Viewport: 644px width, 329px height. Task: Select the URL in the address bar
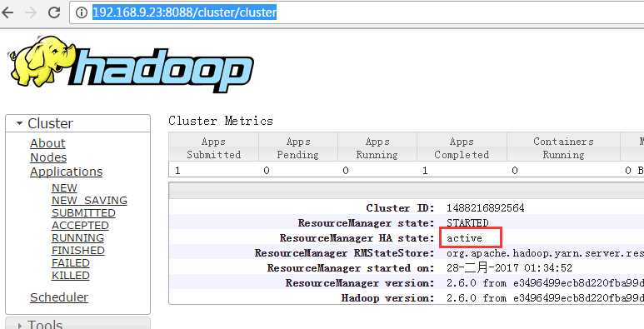click(184, 12)
